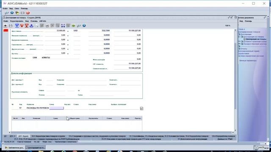
Task: Click the 100 % zoom indicator
Action: click(228, 26)
